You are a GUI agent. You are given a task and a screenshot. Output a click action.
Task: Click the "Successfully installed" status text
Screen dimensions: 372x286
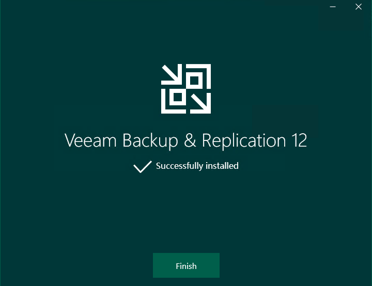197,166
